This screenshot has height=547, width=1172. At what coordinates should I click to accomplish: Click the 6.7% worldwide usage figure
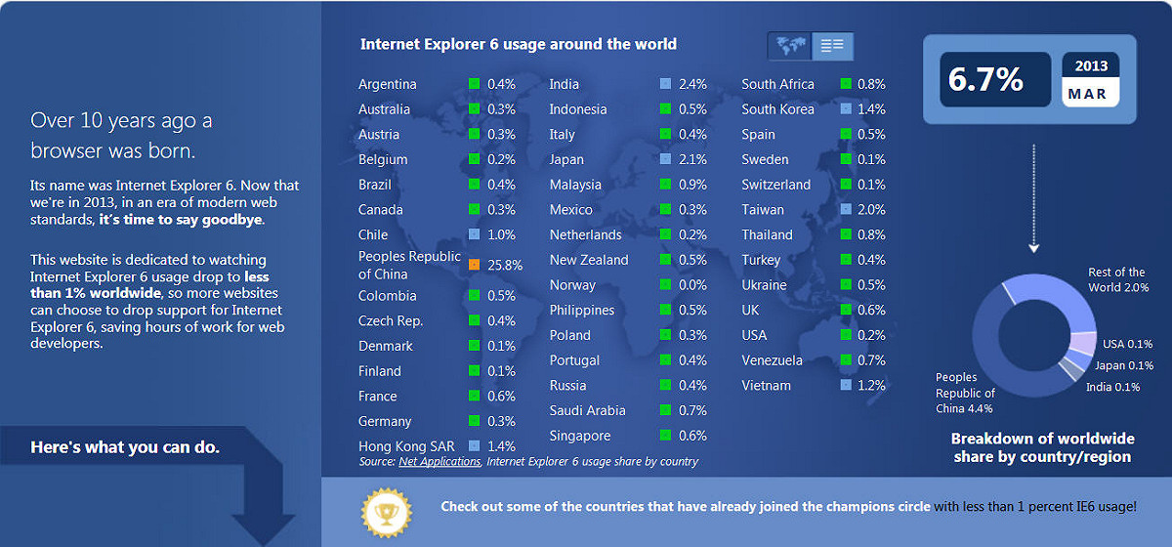click(985, 79)
